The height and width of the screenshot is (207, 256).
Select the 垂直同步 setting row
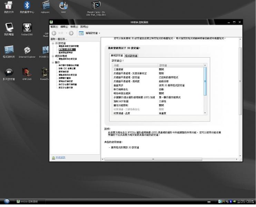click(x=119, y=85)
